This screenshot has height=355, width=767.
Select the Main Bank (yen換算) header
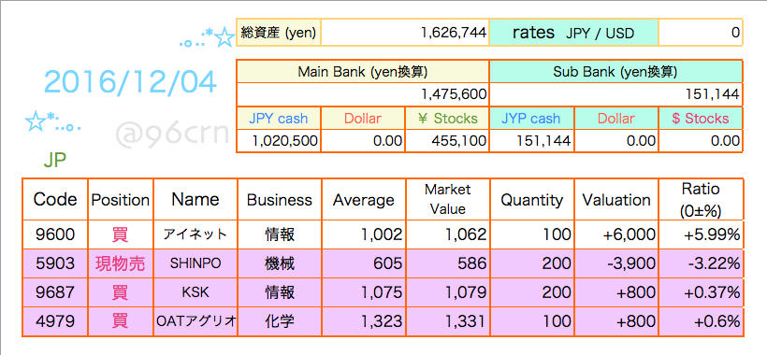pos(363,72)
